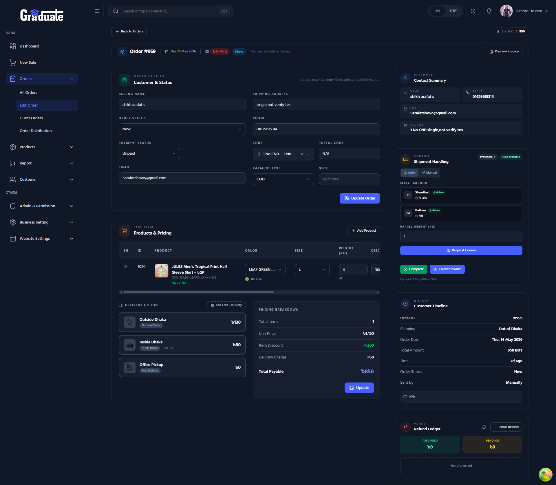Open the Zone dropdown chevron
Viewport: 556px width, 485px height.
(x=308, y=154)
